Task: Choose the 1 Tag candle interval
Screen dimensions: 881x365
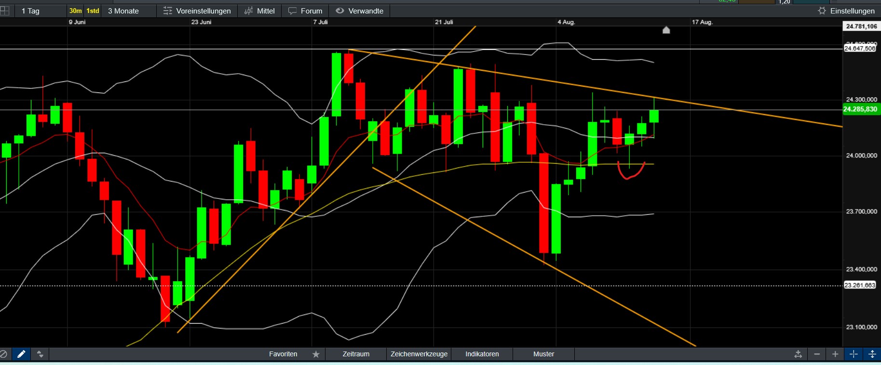Action: point(30,11)
